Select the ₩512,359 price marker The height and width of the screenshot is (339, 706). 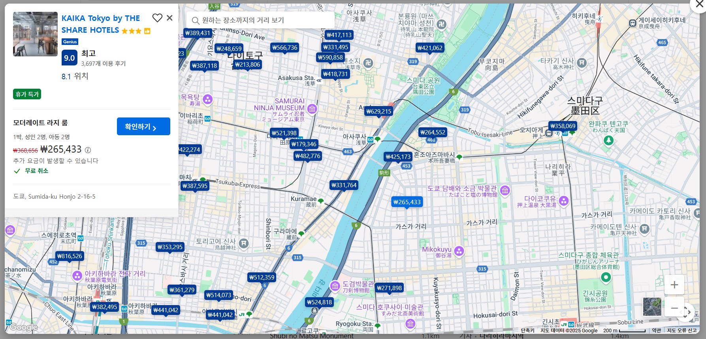(262, 277)
